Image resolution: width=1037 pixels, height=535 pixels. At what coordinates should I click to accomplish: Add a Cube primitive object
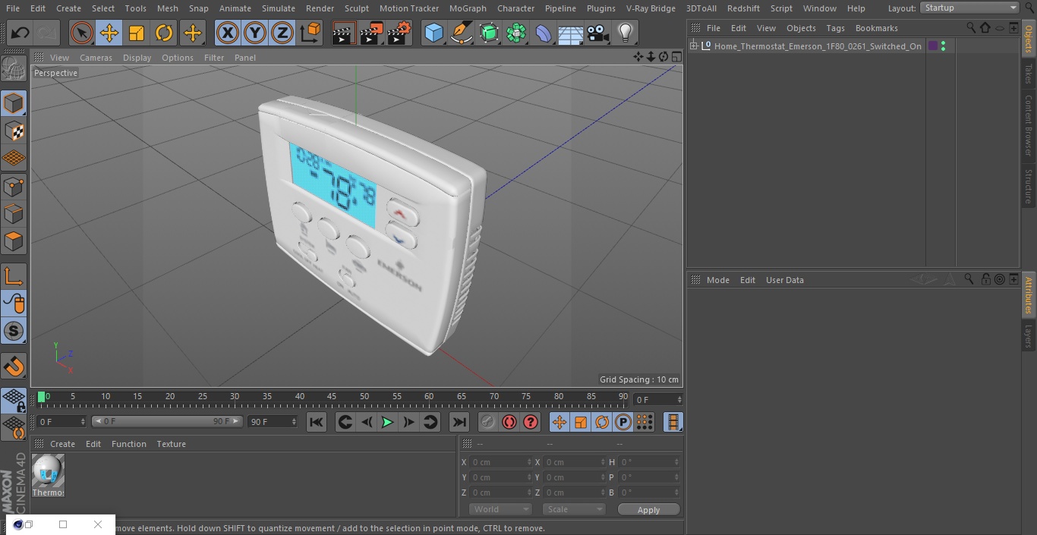pyautogui.click(x=433, y=33)
